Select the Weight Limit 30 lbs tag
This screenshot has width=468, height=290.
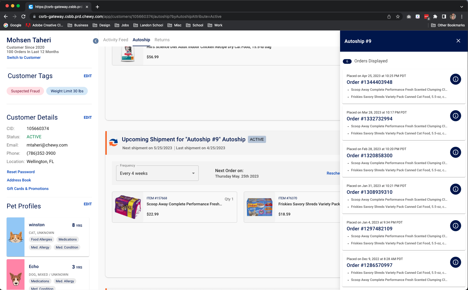pyautogui.click(x=67, y=91)
